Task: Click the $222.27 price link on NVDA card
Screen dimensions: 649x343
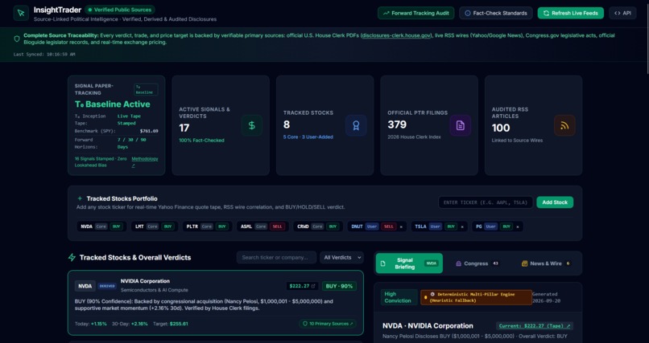Action: [x=302, y=286]
